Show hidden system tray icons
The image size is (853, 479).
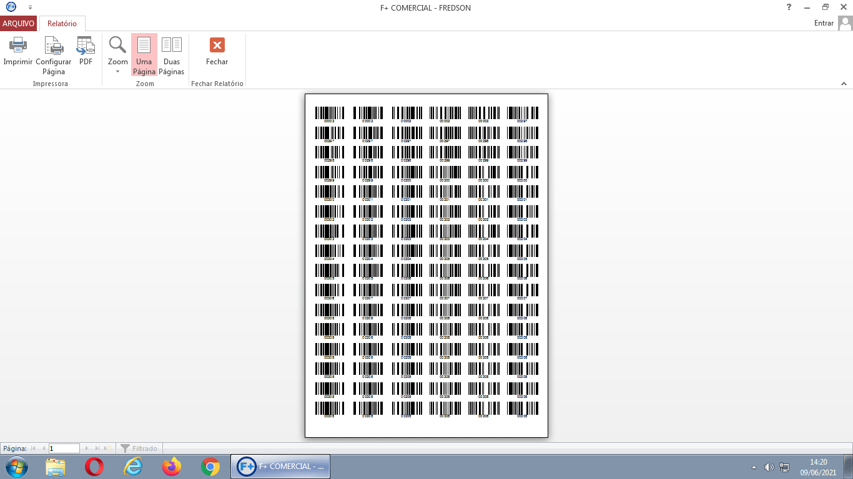(x=754, y=467)
